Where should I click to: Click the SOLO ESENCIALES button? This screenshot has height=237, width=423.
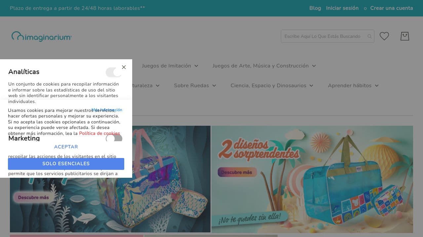tap(66, 164)
